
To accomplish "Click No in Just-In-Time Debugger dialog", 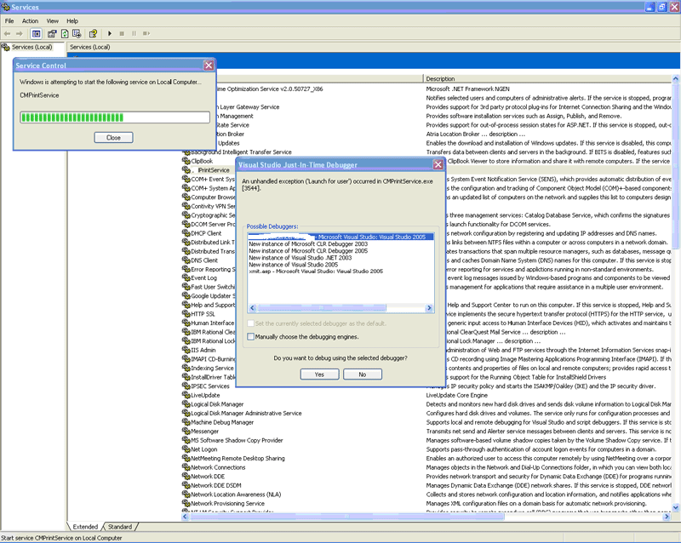I will (363, 374).
